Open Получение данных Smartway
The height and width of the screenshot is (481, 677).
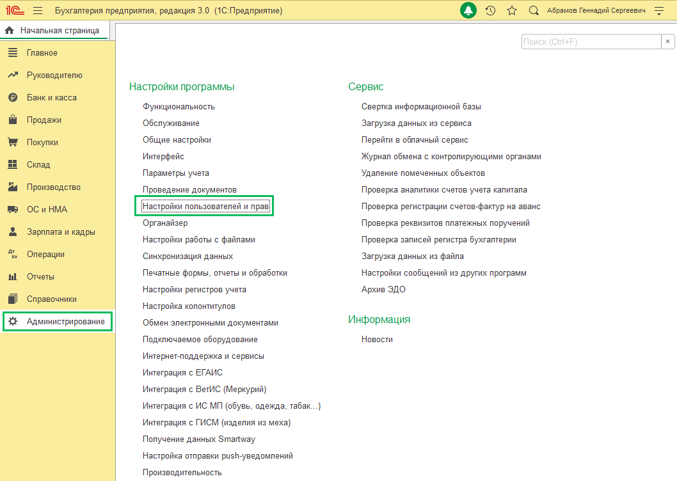tap(198, 439)
